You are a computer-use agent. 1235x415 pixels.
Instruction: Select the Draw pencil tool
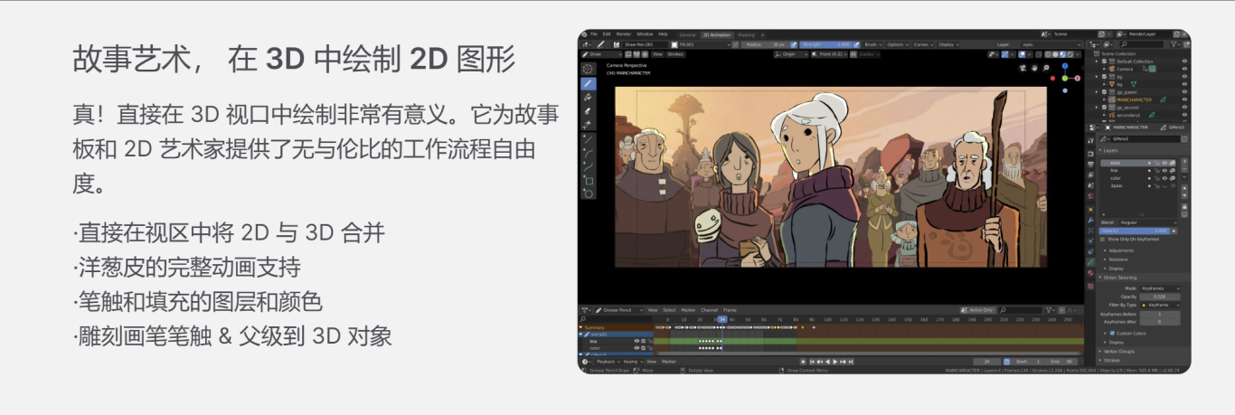587,83
